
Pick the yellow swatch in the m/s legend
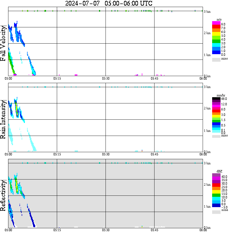point(216,34)
